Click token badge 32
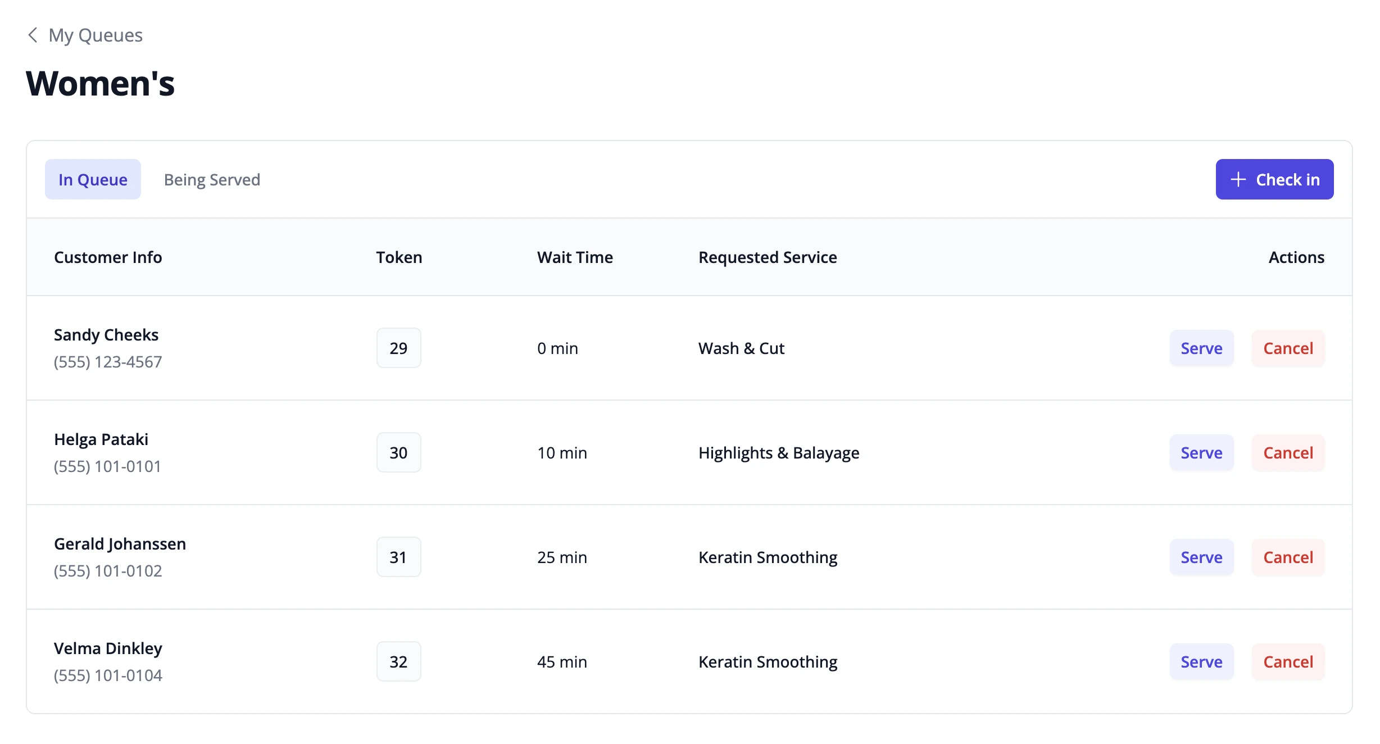The image size is (1380, 744). (x=398, y=662)
